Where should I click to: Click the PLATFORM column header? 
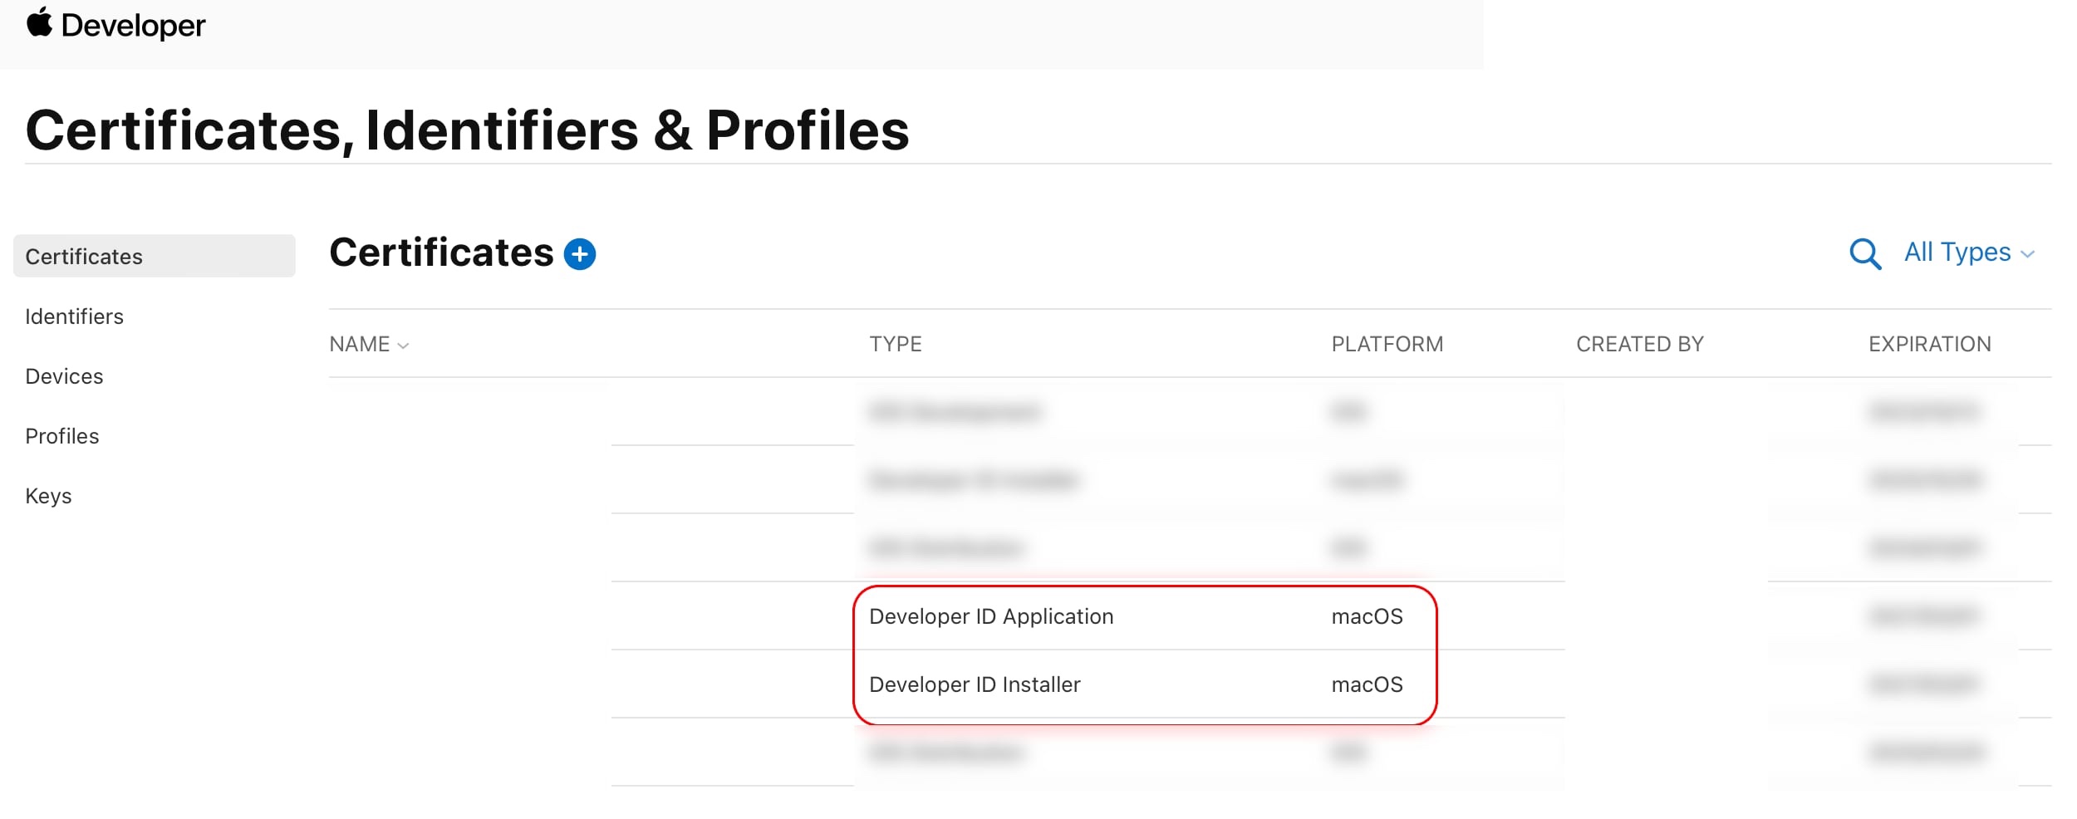click(x=1387, y=344)
